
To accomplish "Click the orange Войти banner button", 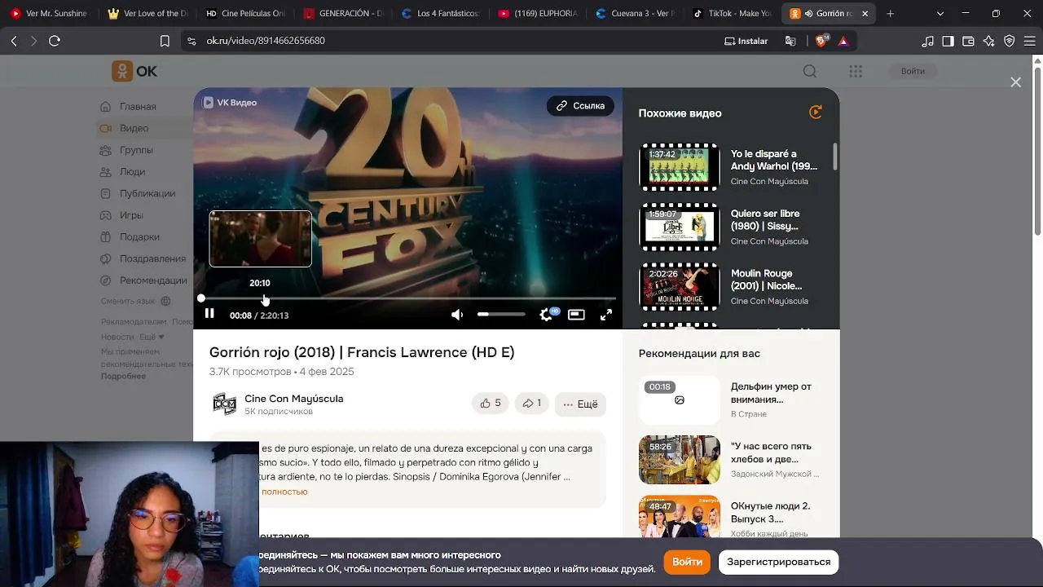I will point(687,562).
